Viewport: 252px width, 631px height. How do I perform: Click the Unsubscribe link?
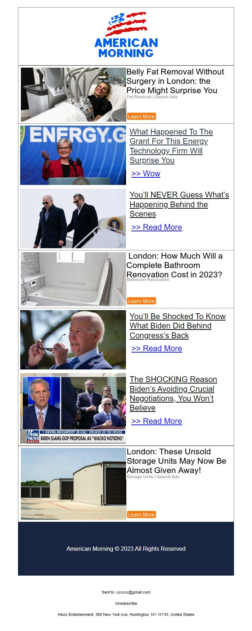tap(126, 603)
